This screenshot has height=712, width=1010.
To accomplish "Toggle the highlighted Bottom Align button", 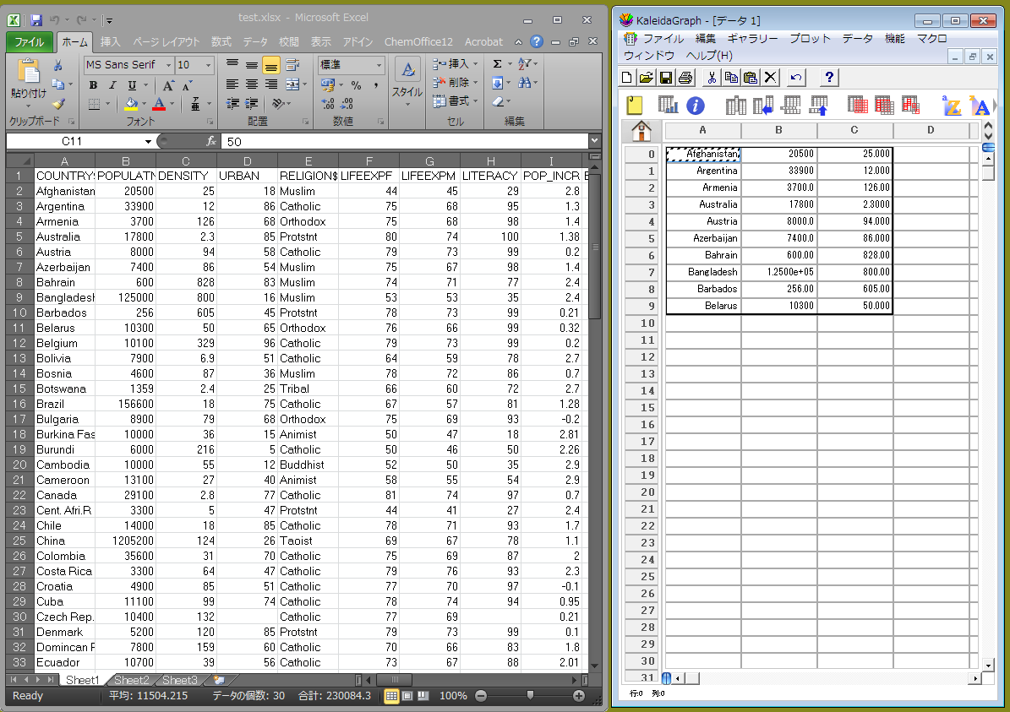I will [x=271, y=65].
